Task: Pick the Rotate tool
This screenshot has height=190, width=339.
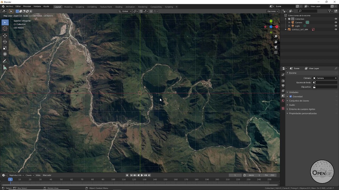Action: 5,42
